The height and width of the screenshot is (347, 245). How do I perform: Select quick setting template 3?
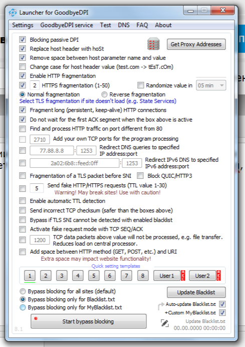(x=62, y=276)
